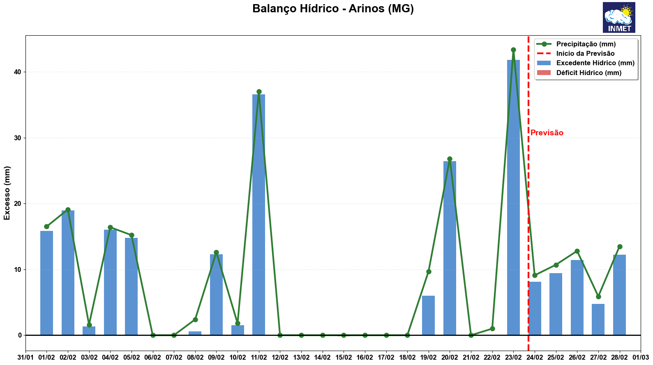This screenshot has height=365, width=653.
Task: Click the precipitation point on 19/02
Action: tap(429, 271)
